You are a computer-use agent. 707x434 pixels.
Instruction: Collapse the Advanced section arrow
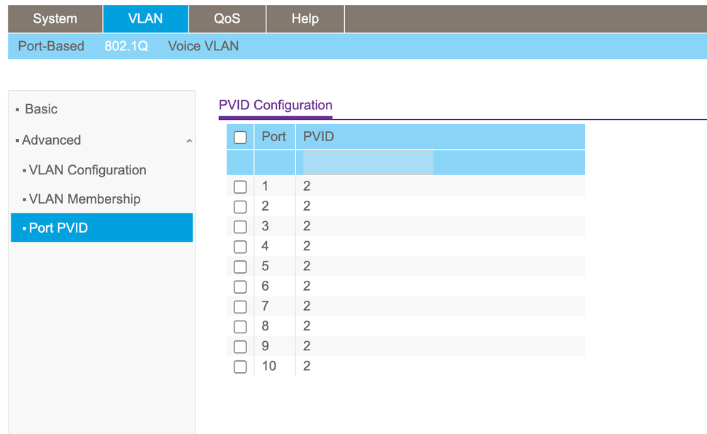(189, 141)
